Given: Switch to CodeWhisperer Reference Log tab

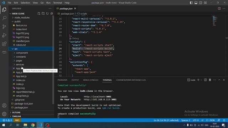Looking at the screenshot, I should (131, 80).
